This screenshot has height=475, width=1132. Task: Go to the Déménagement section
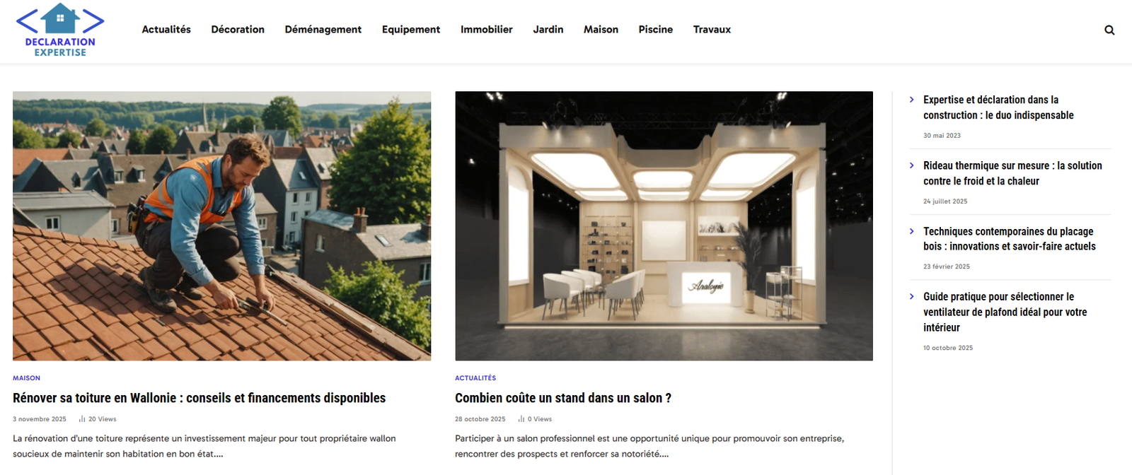click(323, 30)
